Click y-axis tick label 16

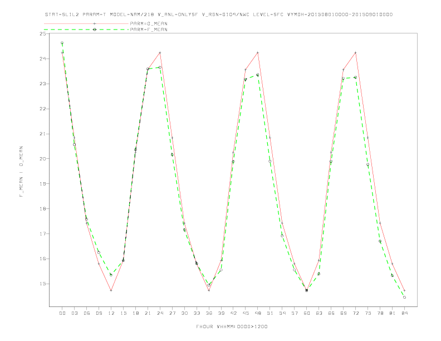tap(43, 259)
